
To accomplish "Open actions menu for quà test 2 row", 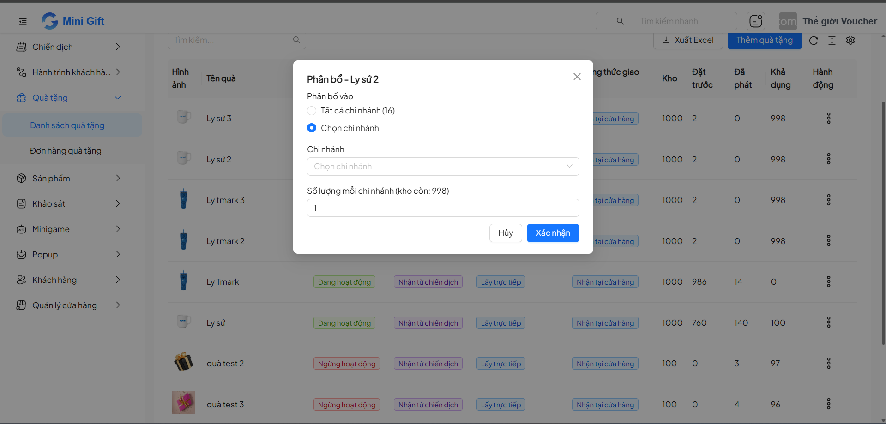I will tap(829, 363).
